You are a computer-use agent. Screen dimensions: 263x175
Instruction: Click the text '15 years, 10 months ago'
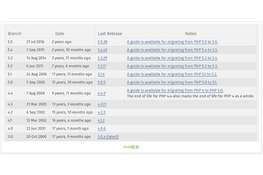coord(72,112)
